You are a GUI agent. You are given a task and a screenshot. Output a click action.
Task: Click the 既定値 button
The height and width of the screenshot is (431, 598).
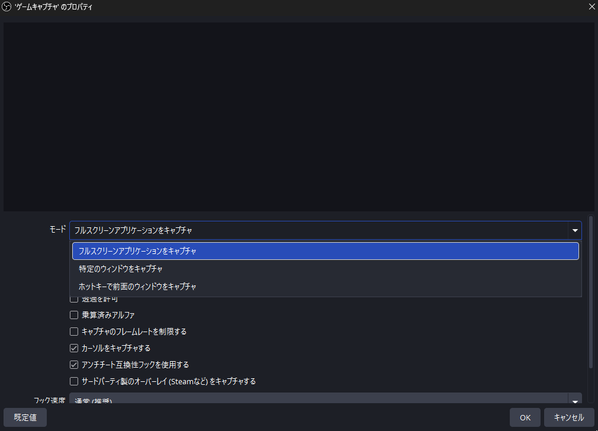(25, 417)
